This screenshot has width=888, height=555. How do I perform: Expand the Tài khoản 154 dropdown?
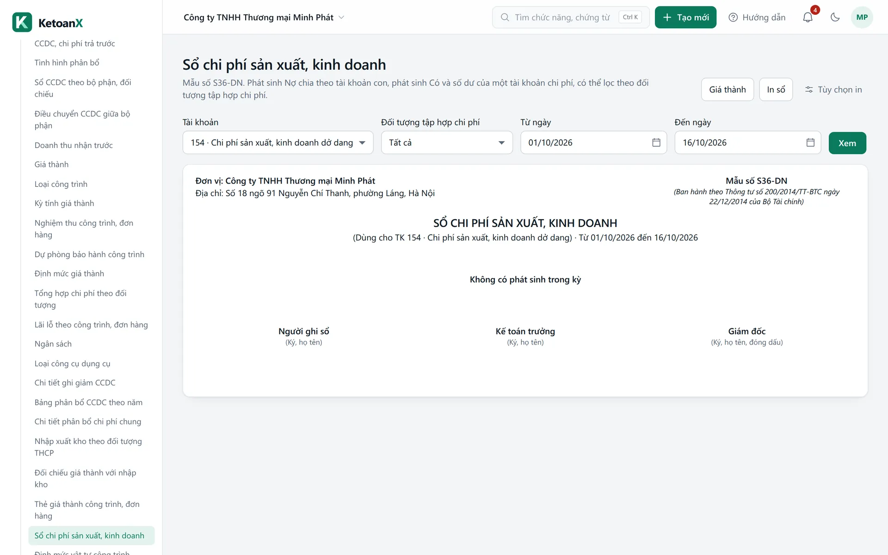coord(278,142)
